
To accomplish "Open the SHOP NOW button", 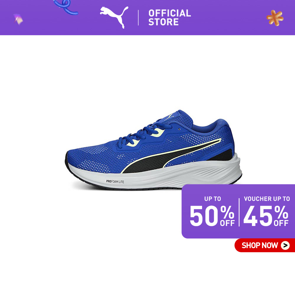I will [x=265, y=245].
